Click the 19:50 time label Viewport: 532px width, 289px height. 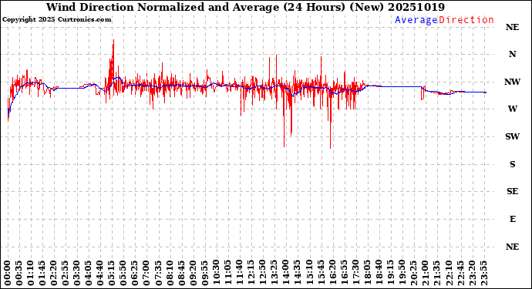tap(402, 274)
